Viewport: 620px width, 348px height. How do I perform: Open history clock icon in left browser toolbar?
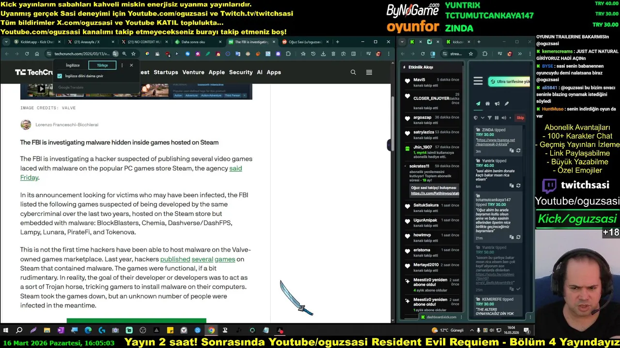[x=313, y=54]
